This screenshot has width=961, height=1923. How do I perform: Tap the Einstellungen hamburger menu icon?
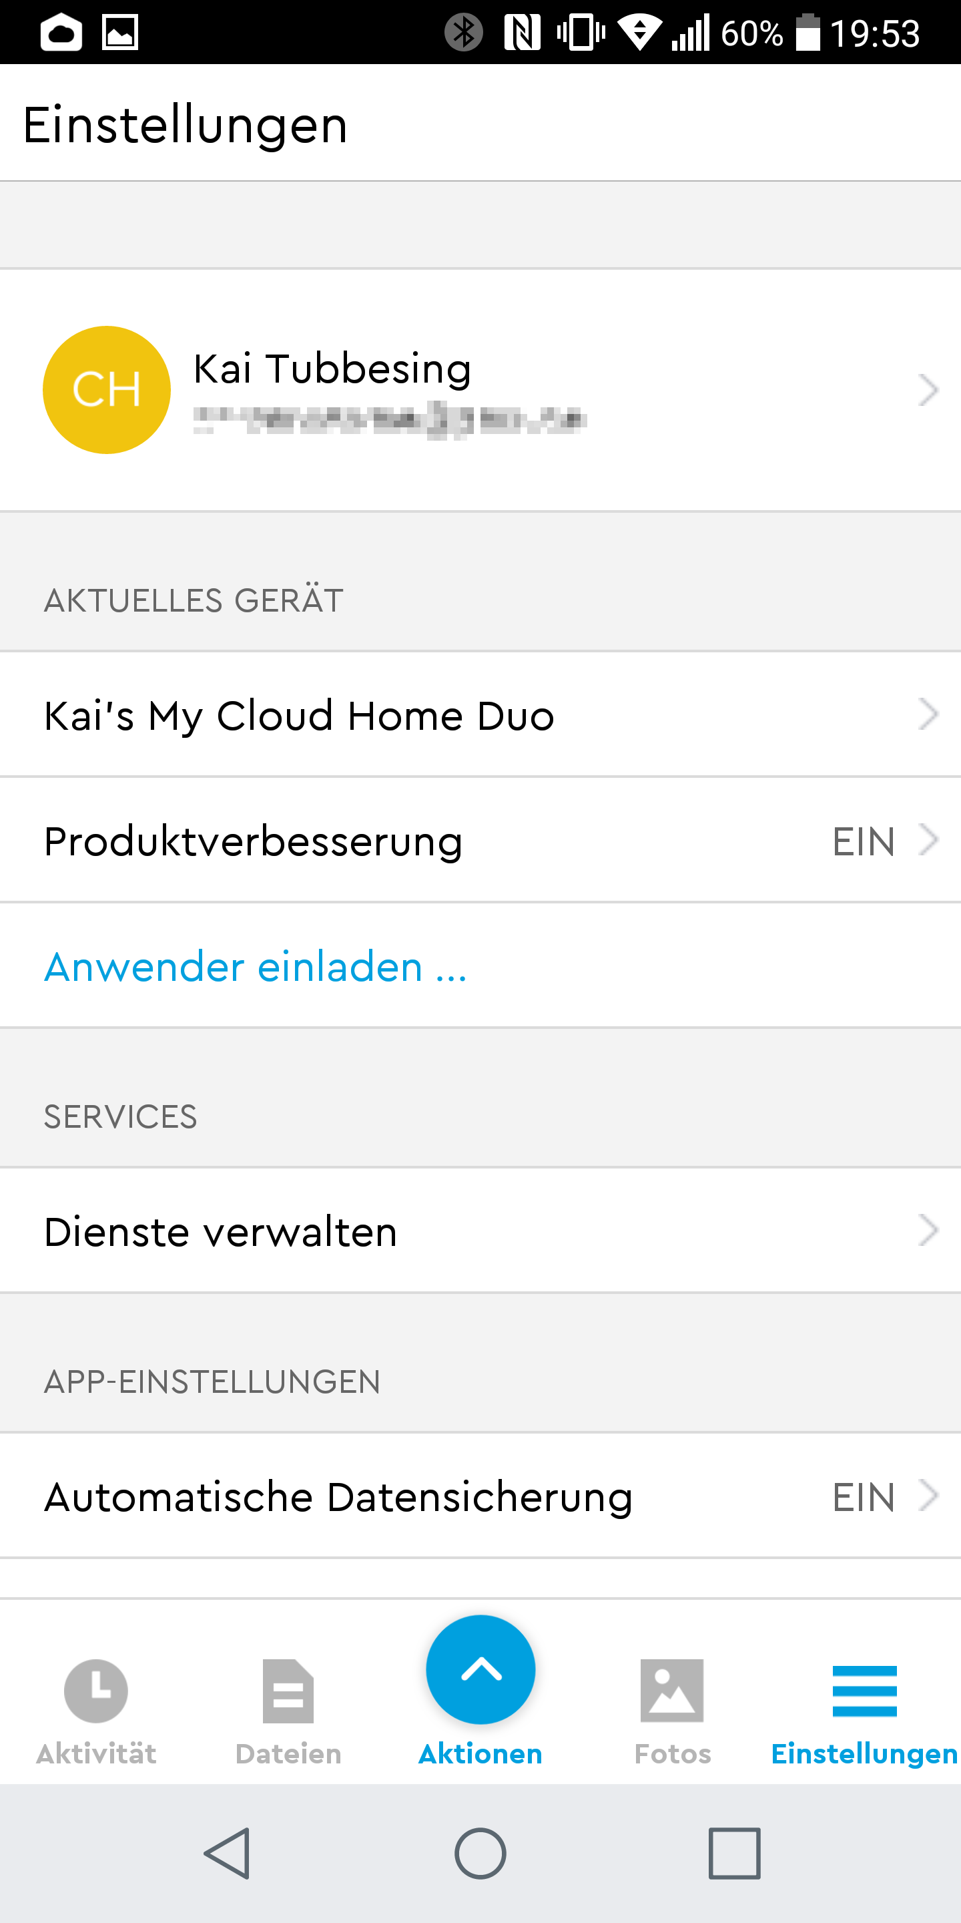(864, 1690)
